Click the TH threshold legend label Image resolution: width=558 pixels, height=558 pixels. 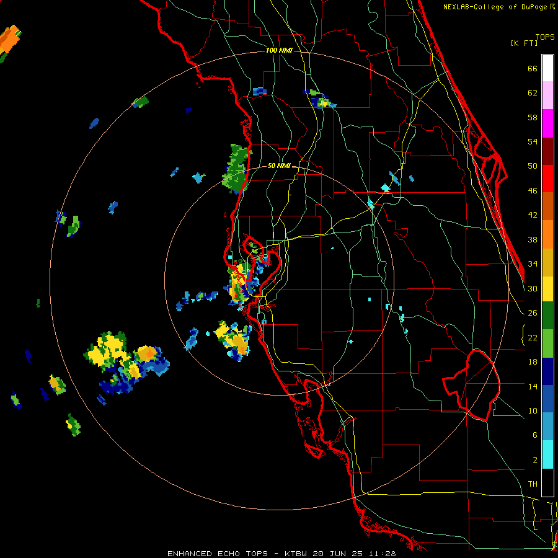(533, 484)
